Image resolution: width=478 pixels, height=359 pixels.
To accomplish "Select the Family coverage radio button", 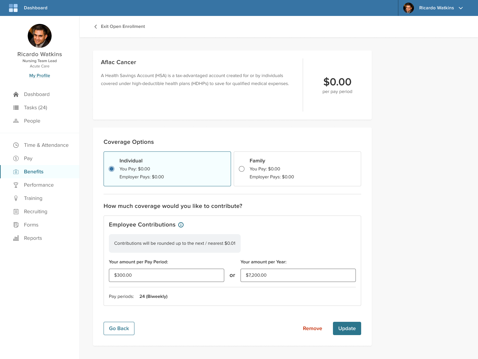I will point(242,169).
